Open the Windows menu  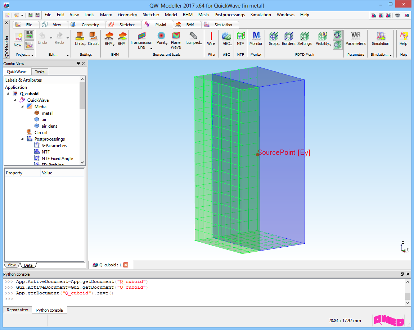[285, 15]
